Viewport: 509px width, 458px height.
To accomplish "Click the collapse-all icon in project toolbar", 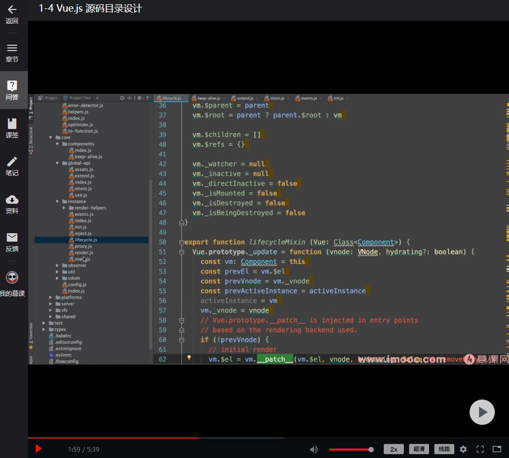I will [129, 98].
